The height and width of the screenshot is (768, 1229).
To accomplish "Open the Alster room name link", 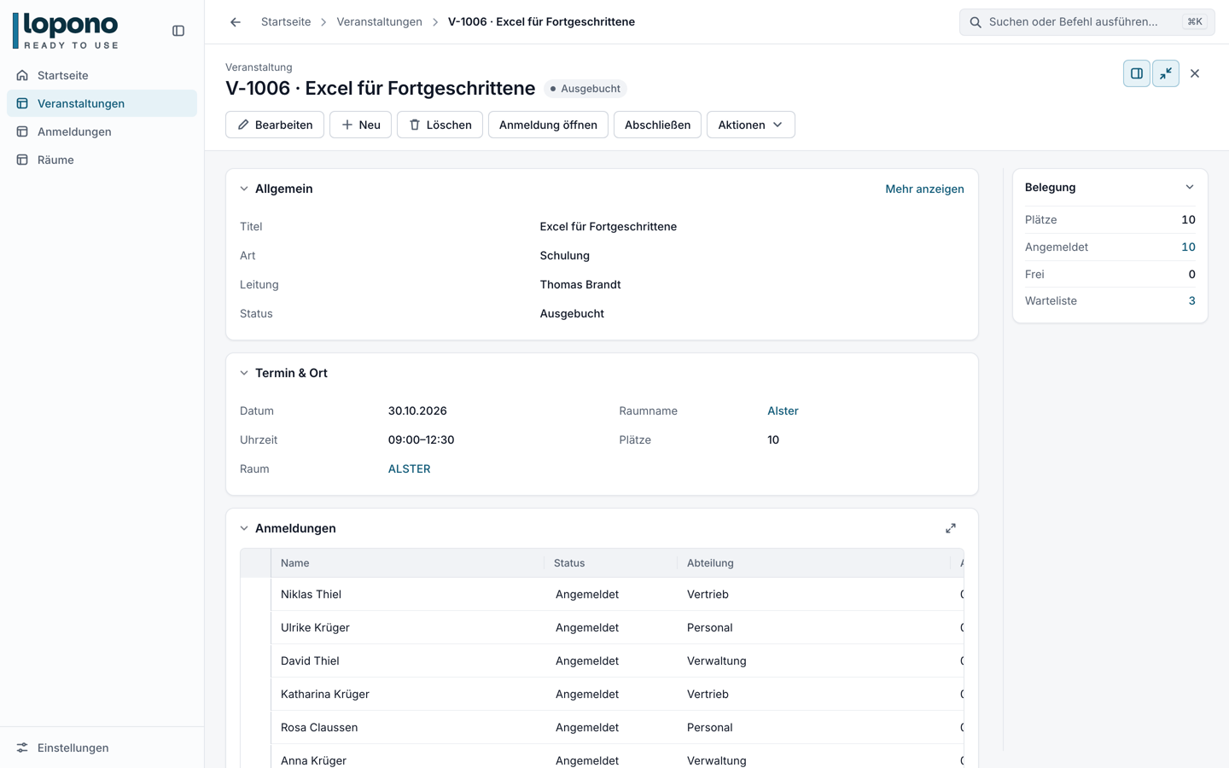I will [x=783, y=410].
